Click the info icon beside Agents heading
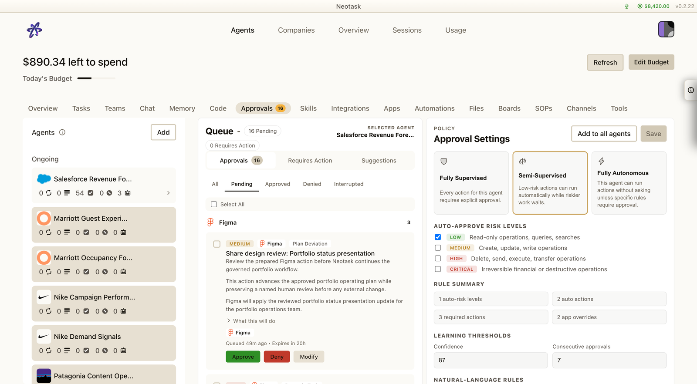The image size is (697, 384). (62, 132)
